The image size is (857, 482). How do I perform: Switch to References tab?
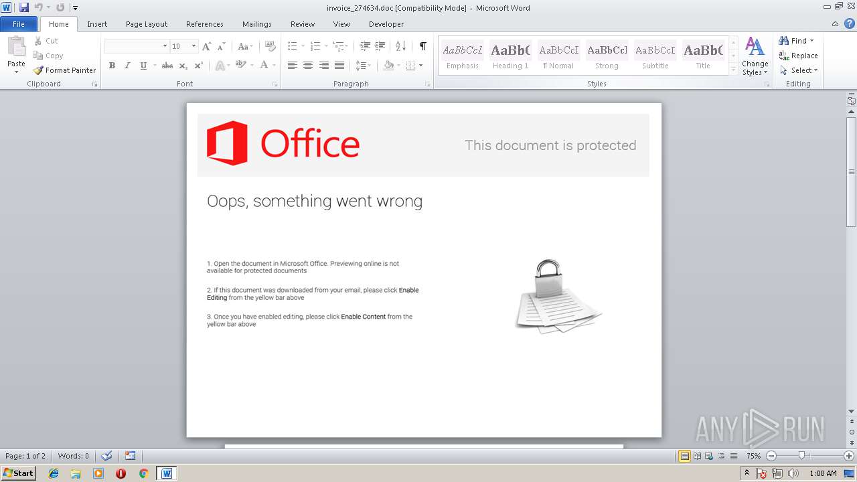tap(205, 24)
